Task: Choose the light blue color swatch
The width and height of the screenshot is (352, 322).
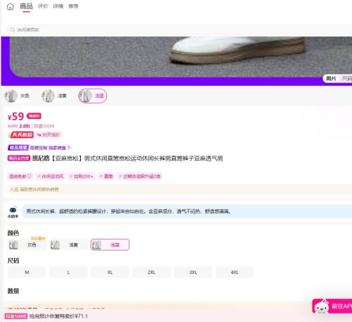Action: click(110, 244)
